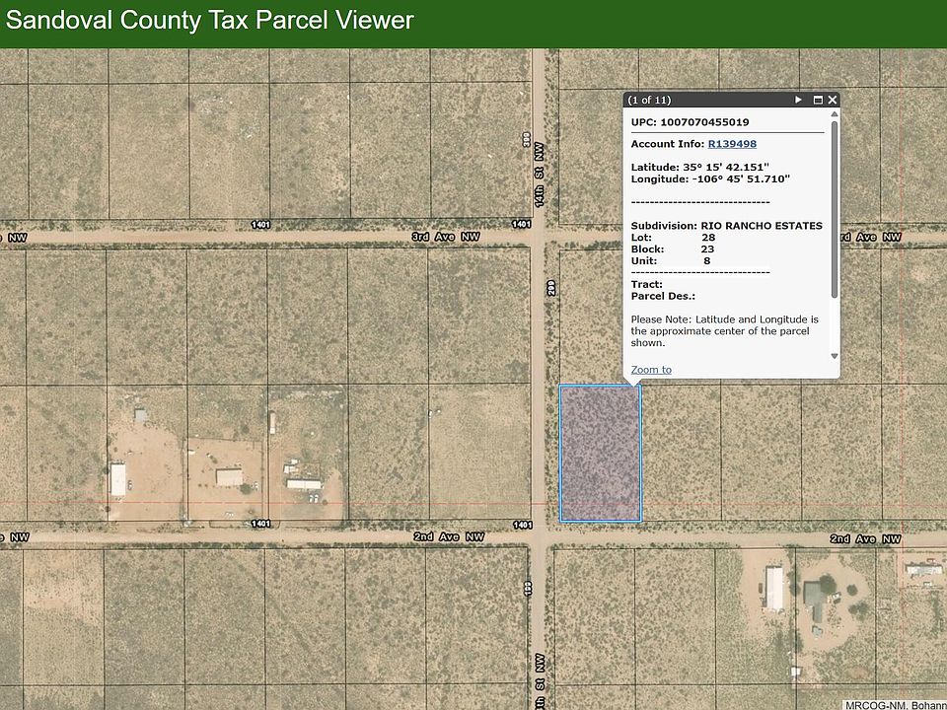Click popup scrollbar down arrow
947x710 pixels.
[835, 356]
